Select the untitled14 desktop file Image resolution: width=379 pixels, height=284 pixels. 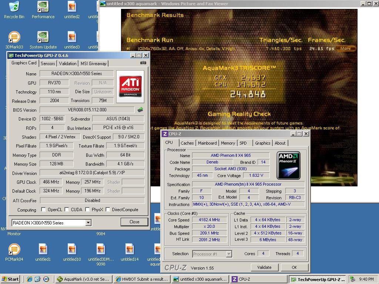[130, 252]
